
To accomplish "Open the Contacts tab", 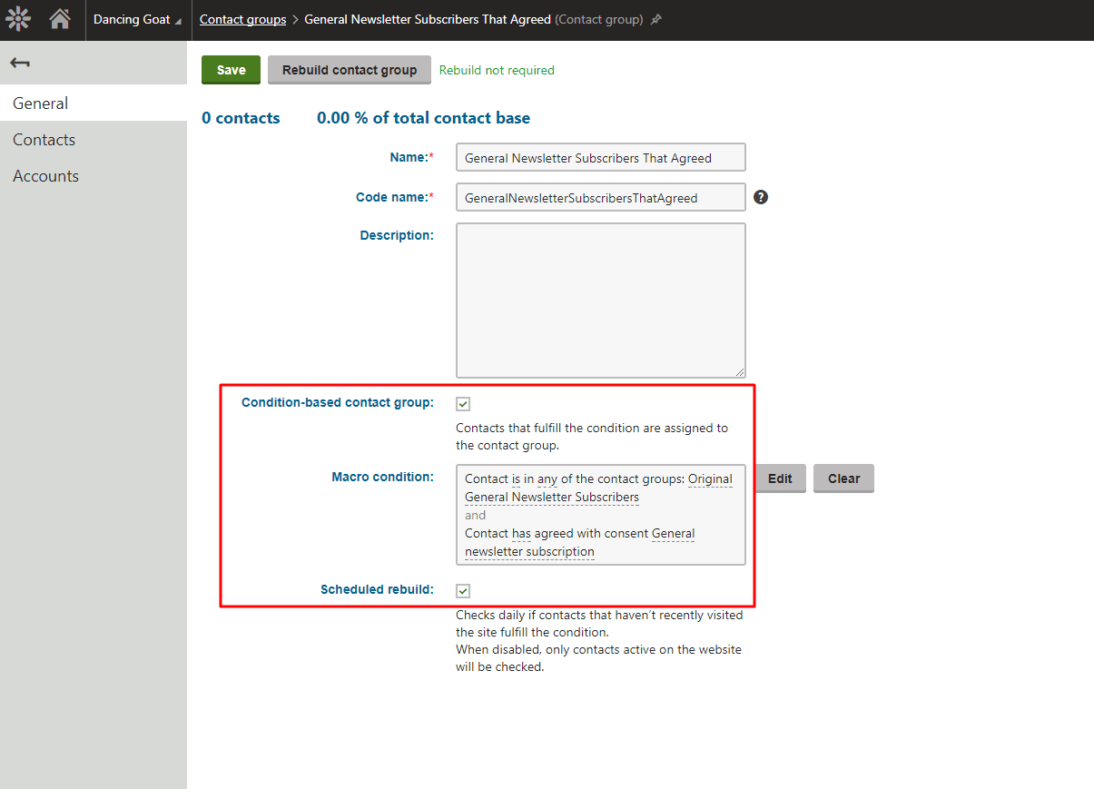I will point(94,140).
